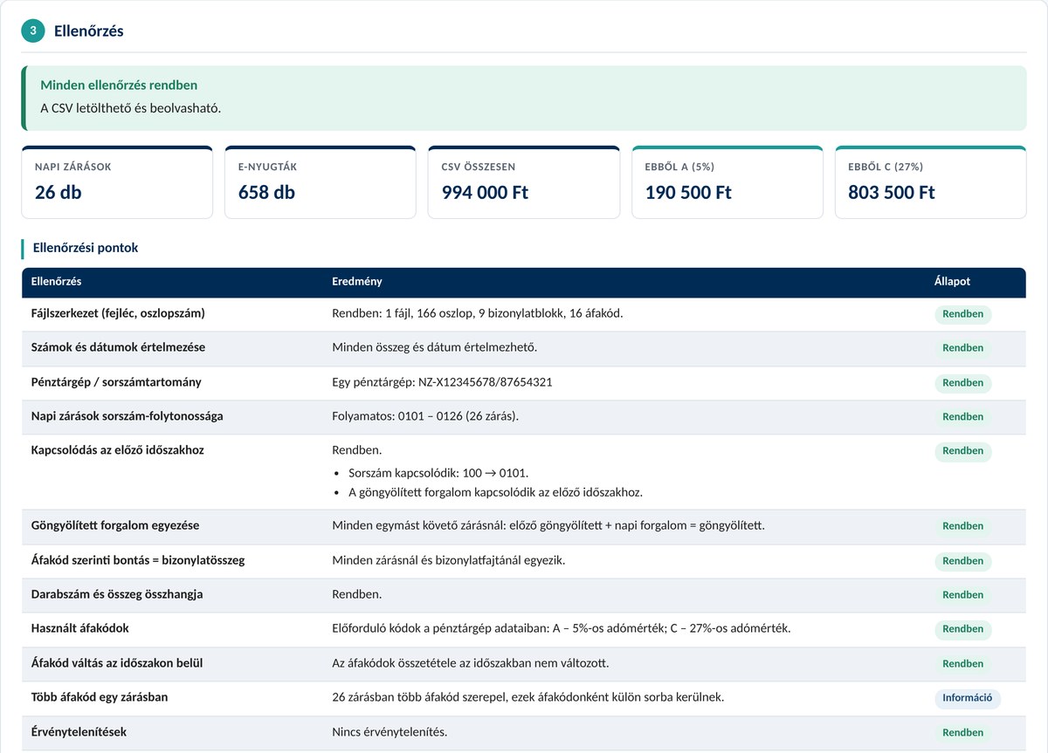Click 'Az áfakódok összetétele' result text

tap(471, 663)
